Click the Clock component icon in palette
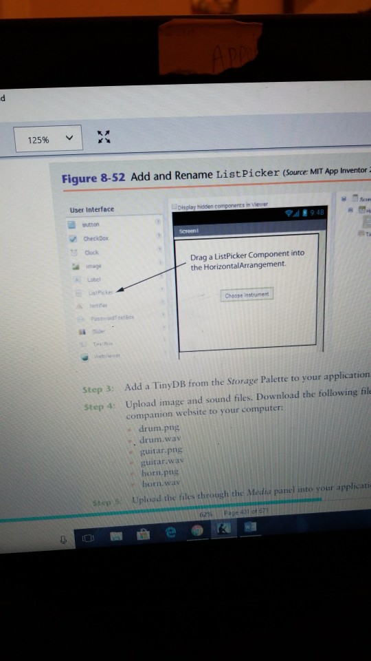Screen dimensions: 371x661 (x=74, y=253)
